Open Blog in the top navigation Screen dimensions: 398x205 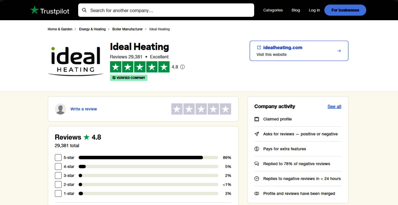296,10
